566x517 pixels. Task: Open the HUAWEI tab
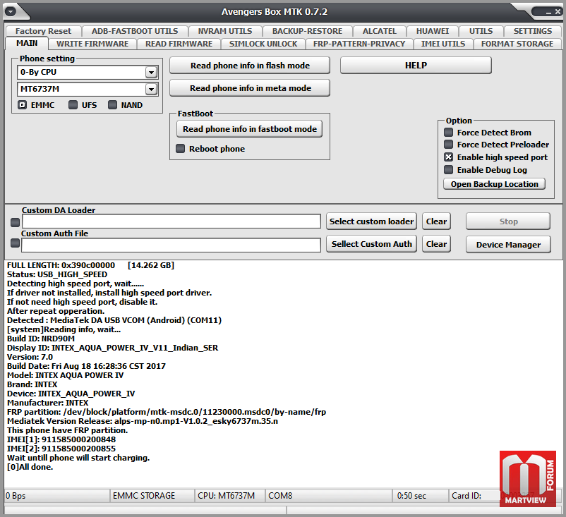point(433,31)
